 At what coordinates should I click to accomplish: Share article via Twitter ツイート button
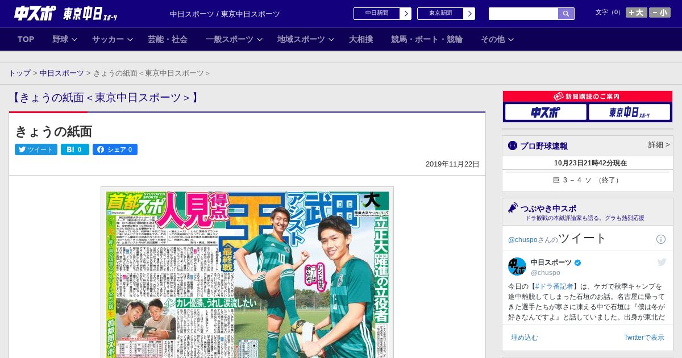tap(36, 149)
